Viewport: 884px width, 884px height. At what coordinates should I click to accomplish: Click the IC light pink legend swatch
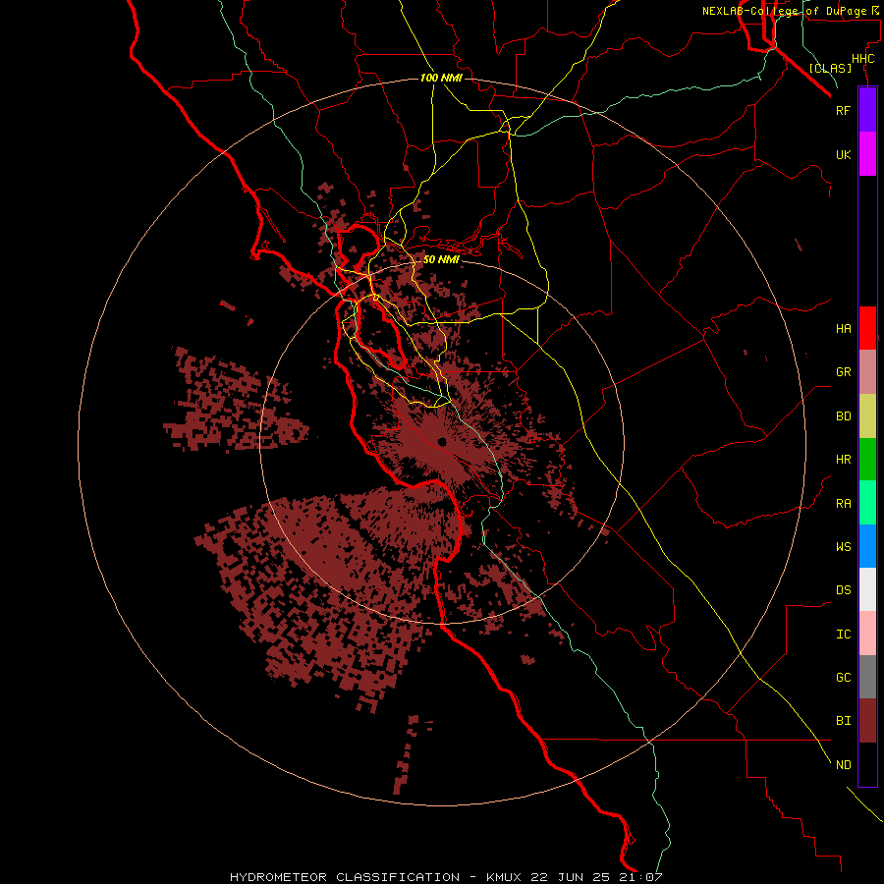click(867, 634)
